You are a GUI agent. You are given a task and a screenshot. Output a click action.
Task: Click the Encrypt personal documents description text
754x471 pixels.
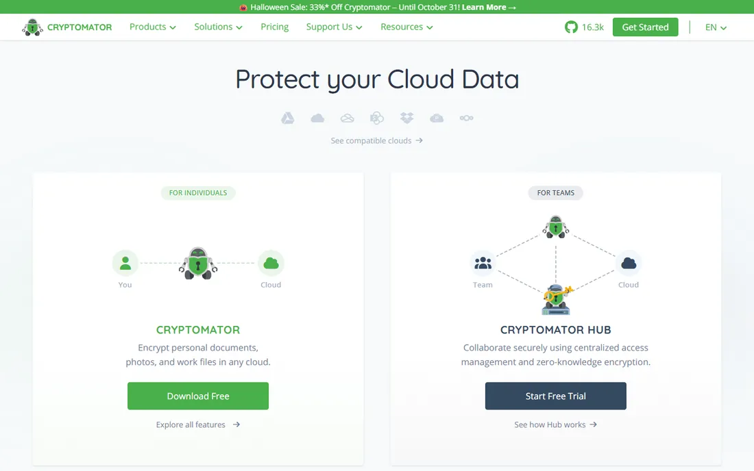point(198,355)
